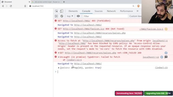173x97 pixels.
Task: Open the 403 Forbidden localhost:7002 link
Action: 76,21
